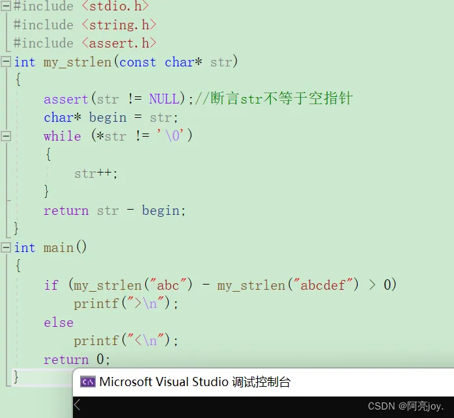Screen dimensions: 454x418
Task: Click the NULL macro in assert
Action: tap(164, 99)
